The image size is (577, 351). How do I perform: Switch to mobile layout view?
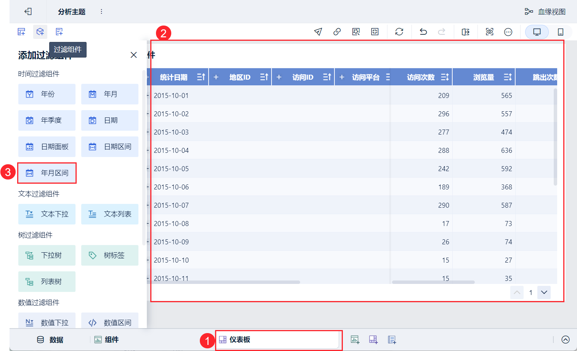coord(561,32)
